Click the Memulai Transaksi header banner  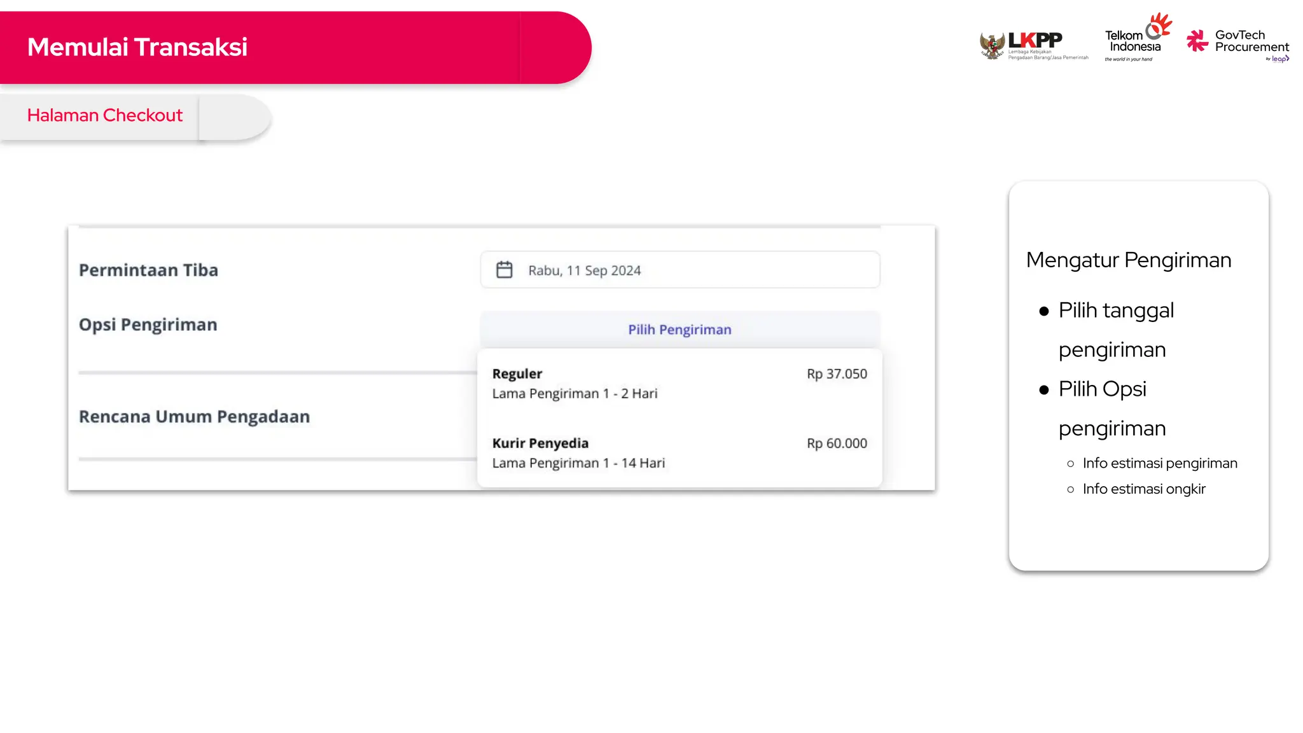pyautogui.click(x=295, y=47)
